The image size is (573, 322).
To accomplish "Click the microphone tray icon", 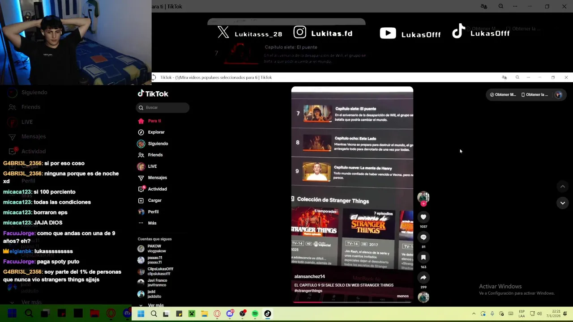I will [x=492, y=314].
